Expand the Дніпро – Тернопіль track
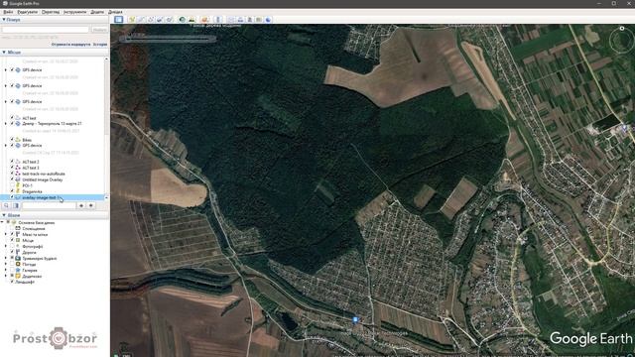This screenshot has height=357, width=635. 6,124
